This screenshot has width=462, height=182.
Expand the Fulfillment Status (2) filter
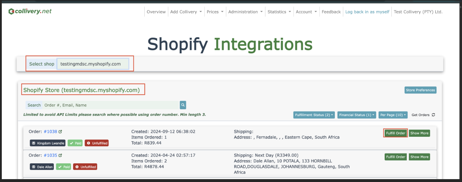314,115
